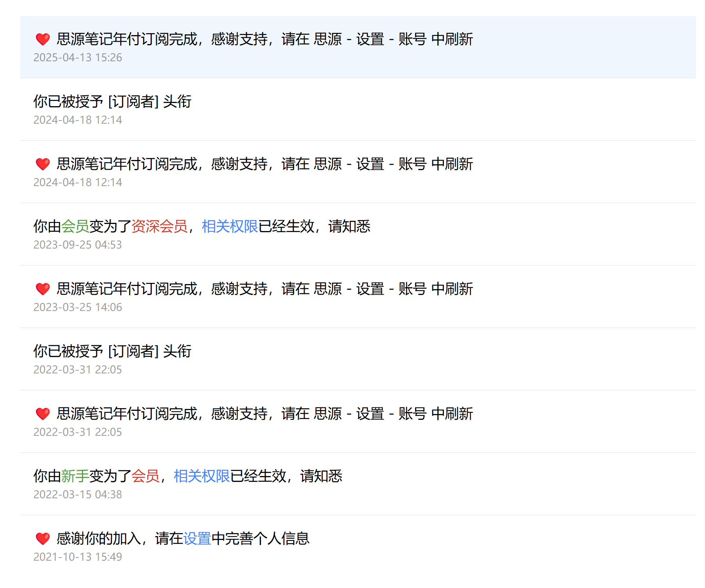Click the 2022-03-31 22:05 timestamp under the 年付订阅 notification
This screenshot has width=705, height=588.
(x=78, y=432)
